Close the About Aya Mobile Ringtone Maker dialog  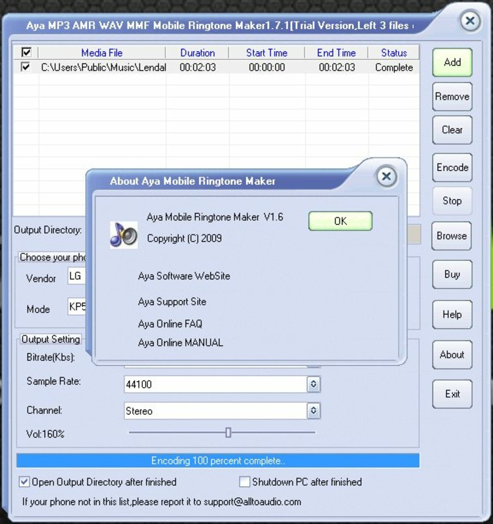coord(386,176)
